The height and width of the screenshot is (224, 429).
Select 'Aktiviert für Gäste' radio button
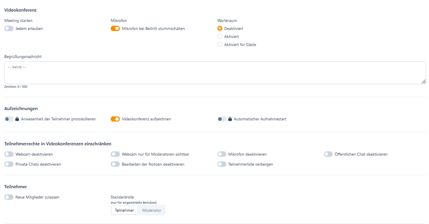220,44
